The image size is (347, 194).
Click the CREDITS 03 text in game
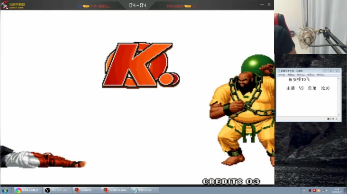(231, 182)
